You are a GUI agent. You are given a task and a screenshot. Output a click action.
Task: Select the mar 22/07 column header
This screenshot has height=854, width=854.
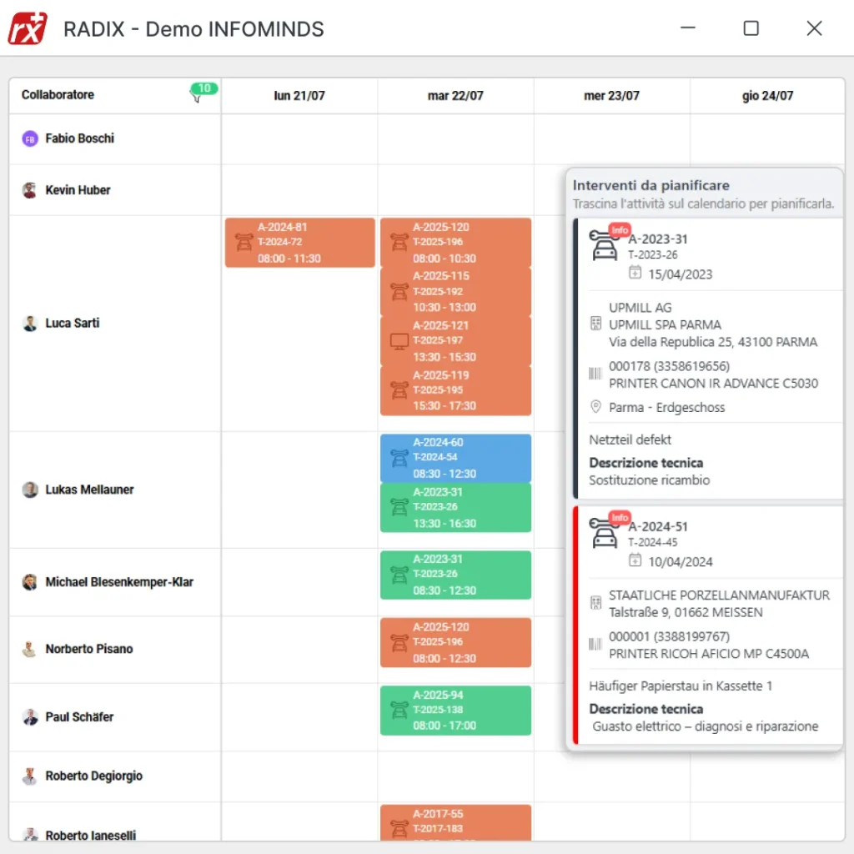(455, 95)
